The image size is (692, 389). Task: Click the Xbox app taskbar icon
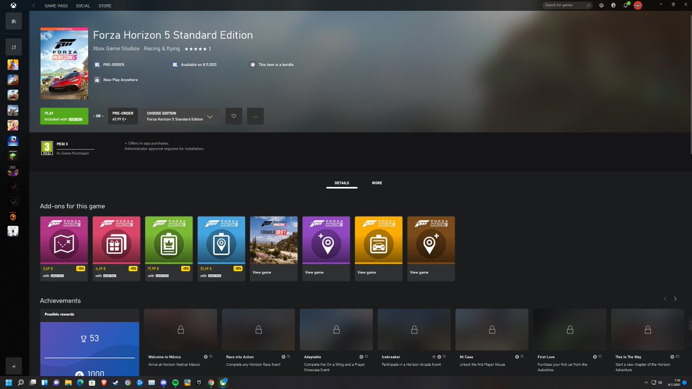click(x=223, y=383)
